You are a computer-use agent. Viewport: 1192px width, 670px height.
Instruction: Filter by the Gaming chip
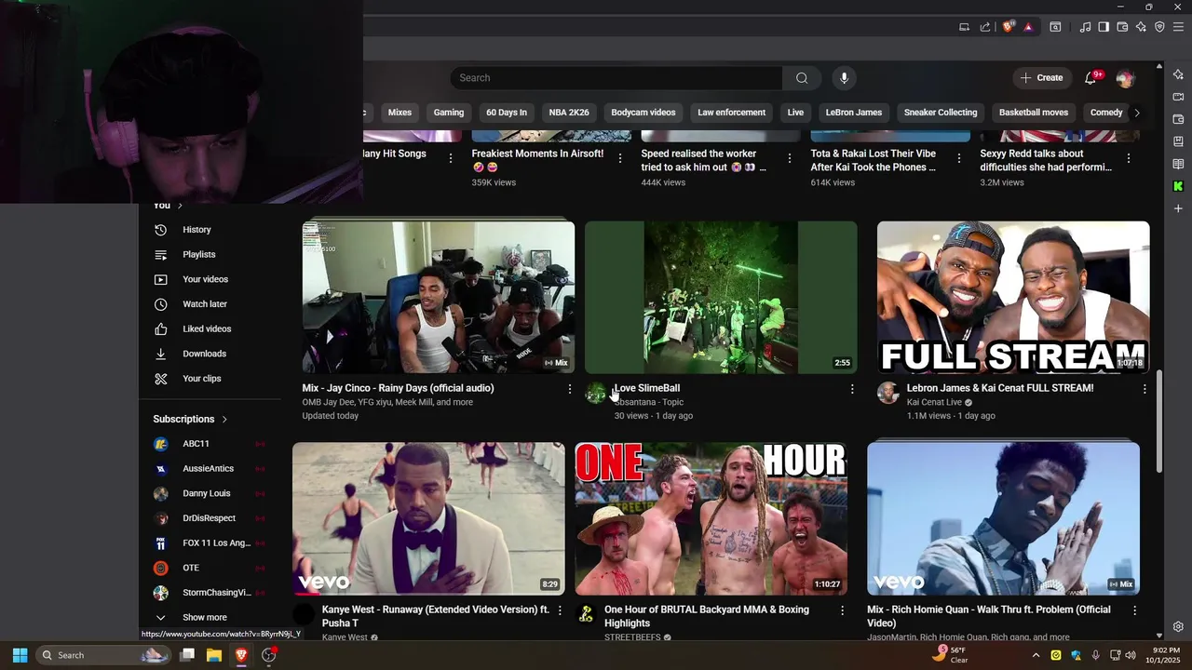449,113
